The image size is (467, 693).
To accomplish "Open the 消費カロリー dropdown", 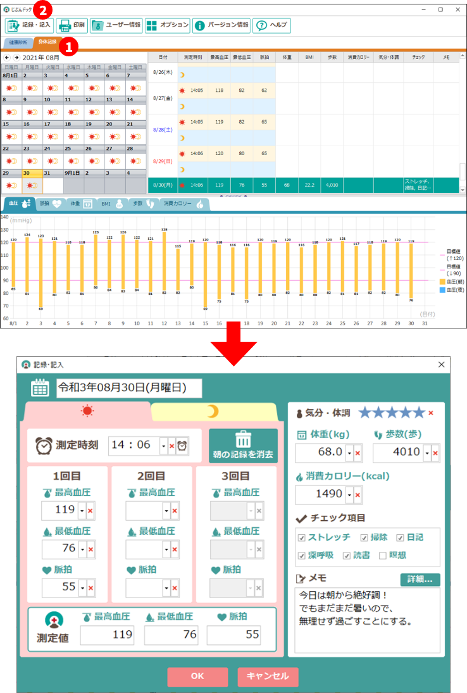I will tap(349, 495).
